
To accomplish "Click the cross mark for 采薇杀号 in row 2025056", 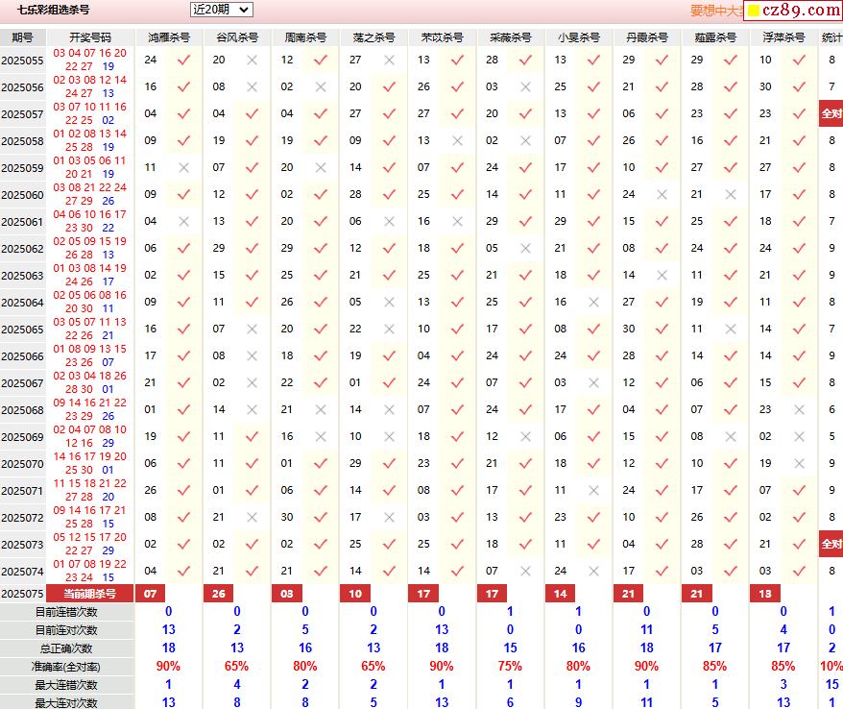I will click(526, 86).
